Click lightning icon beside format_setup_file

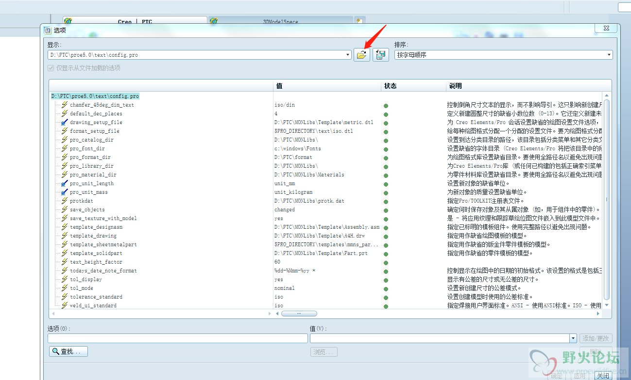64,131
